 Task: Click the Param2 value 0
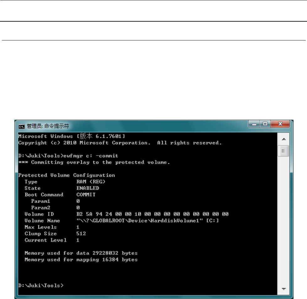pos(78,207)
